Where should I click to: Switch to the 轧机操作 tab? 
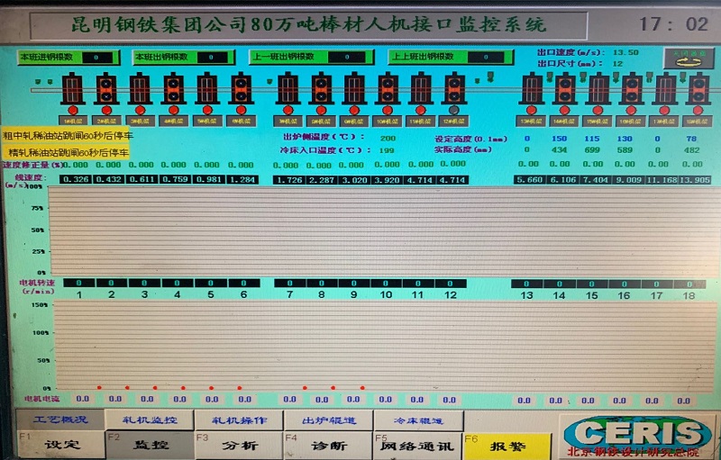coord(239,419)
